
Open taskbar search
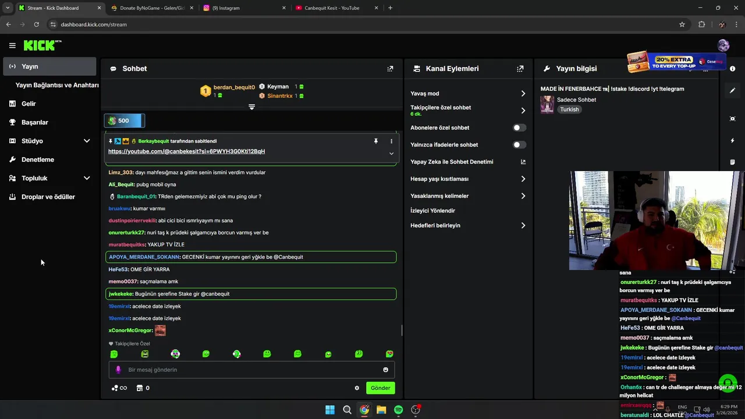coord(347,410)
